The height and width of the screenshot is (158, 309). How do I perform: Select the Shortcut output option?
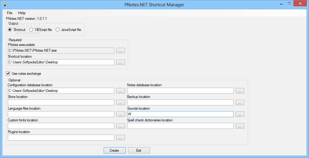17,30
